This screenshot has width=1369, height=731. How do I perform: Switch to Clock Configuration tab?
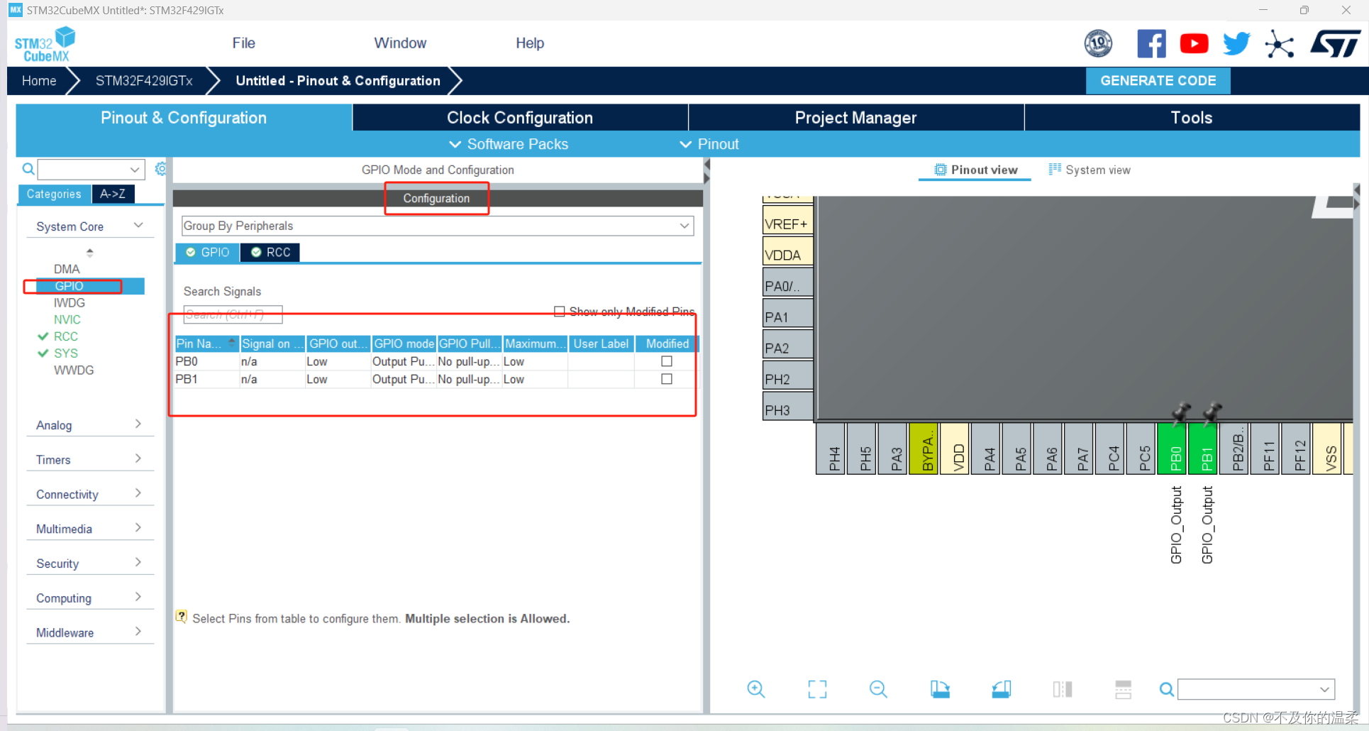click(520, 118)
